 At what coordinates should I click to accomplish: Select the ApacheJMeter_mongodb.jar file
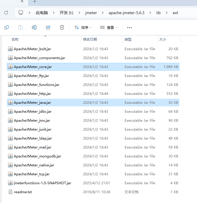(x=37, y=156)
